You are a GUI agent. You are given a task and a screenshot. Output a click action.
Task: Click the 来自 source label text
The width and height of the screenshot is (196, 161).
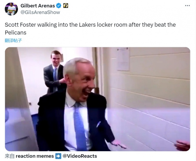click(x=10, y=156)
